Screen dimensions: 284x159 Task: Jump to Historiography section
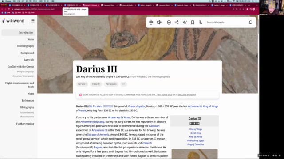(26, 46)
